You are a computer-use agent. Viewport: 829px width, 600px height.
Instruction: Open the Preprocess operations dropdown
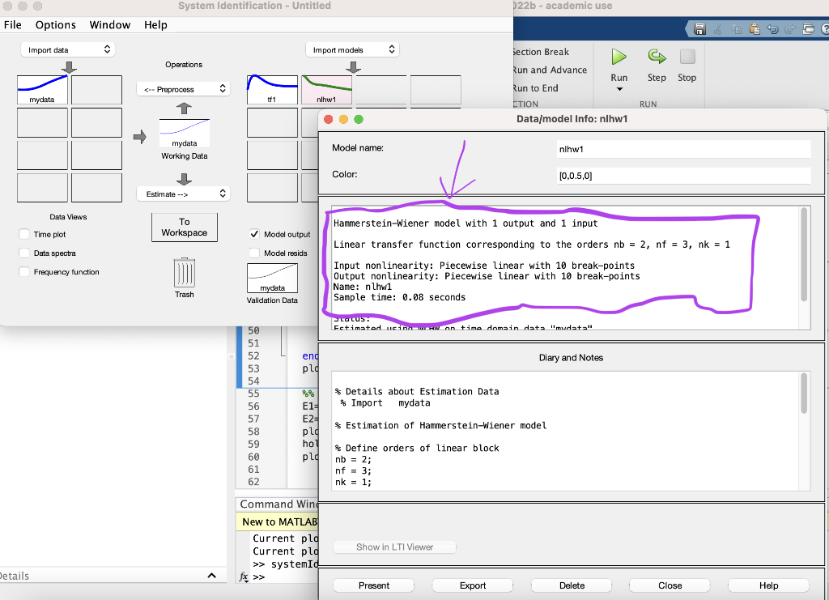pyautogui.click(x=184, y=89)
